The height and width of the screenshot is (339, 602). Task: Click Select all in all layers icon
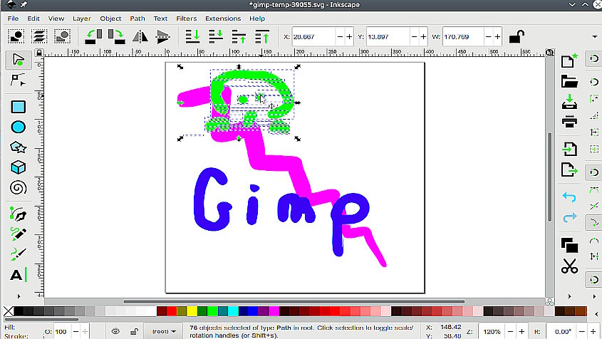(x=39, y=36)
